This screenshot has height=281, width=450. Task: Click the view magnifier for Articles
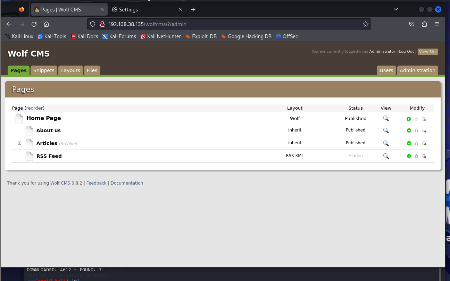click(386, 143)
